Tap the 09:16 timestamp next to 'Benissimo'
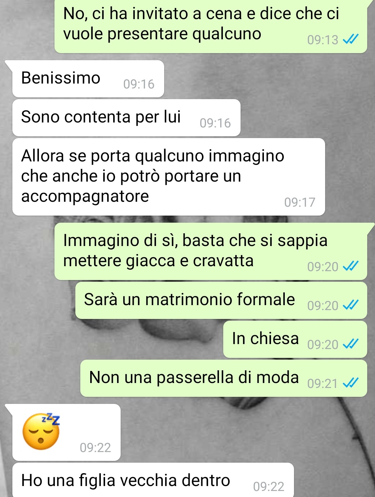The image size is (375, 497). coord(139,84)
